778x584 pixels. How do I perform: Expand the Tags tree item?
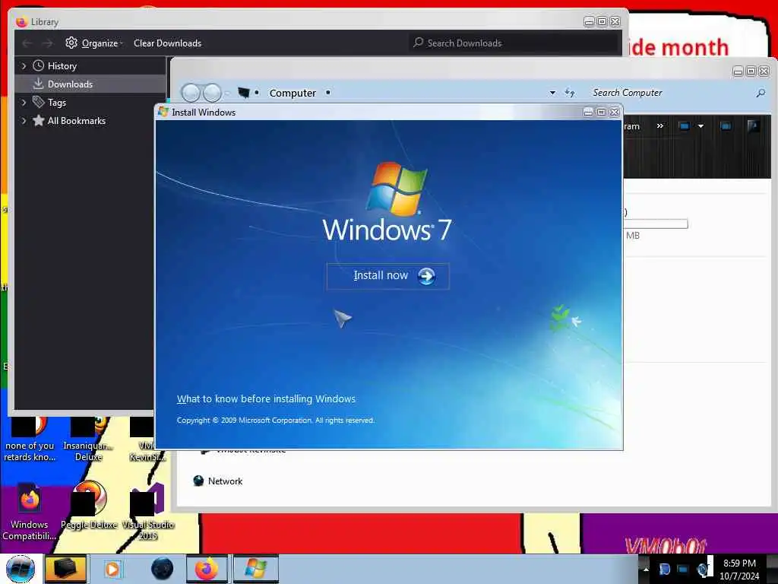click(24, 103)
